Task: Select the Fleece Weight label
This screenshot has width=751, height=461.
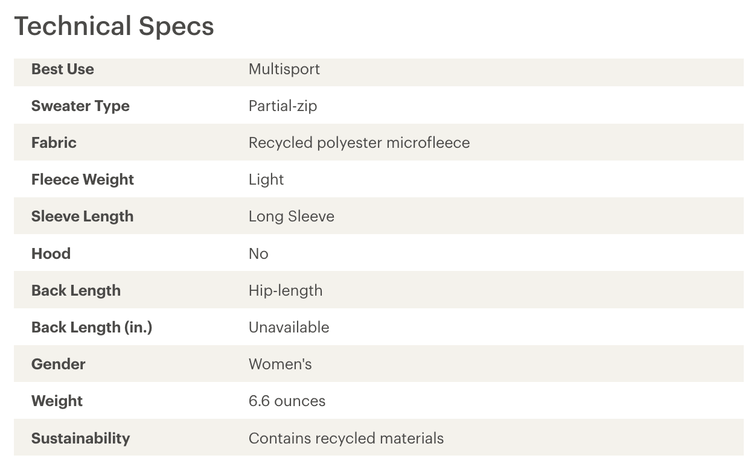Action: point(83,179)
